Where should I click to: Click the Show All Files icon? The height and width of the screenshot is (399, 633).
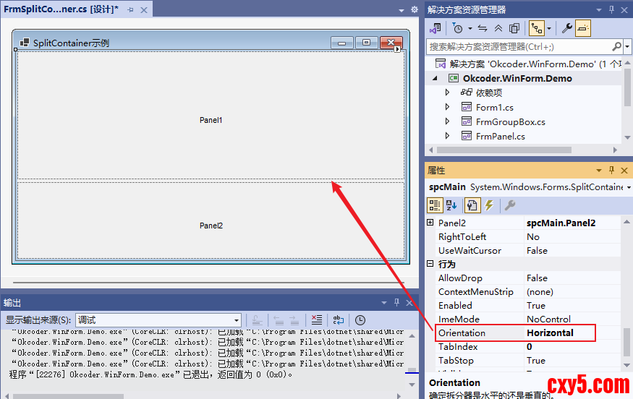click(x=514, y=28)
